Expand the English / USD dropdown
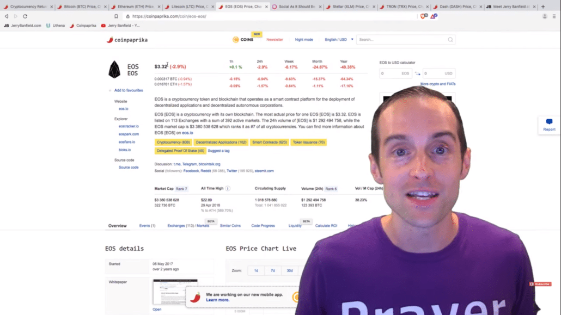This screenshot has height=315, width=561. click(x=338, y=40)
